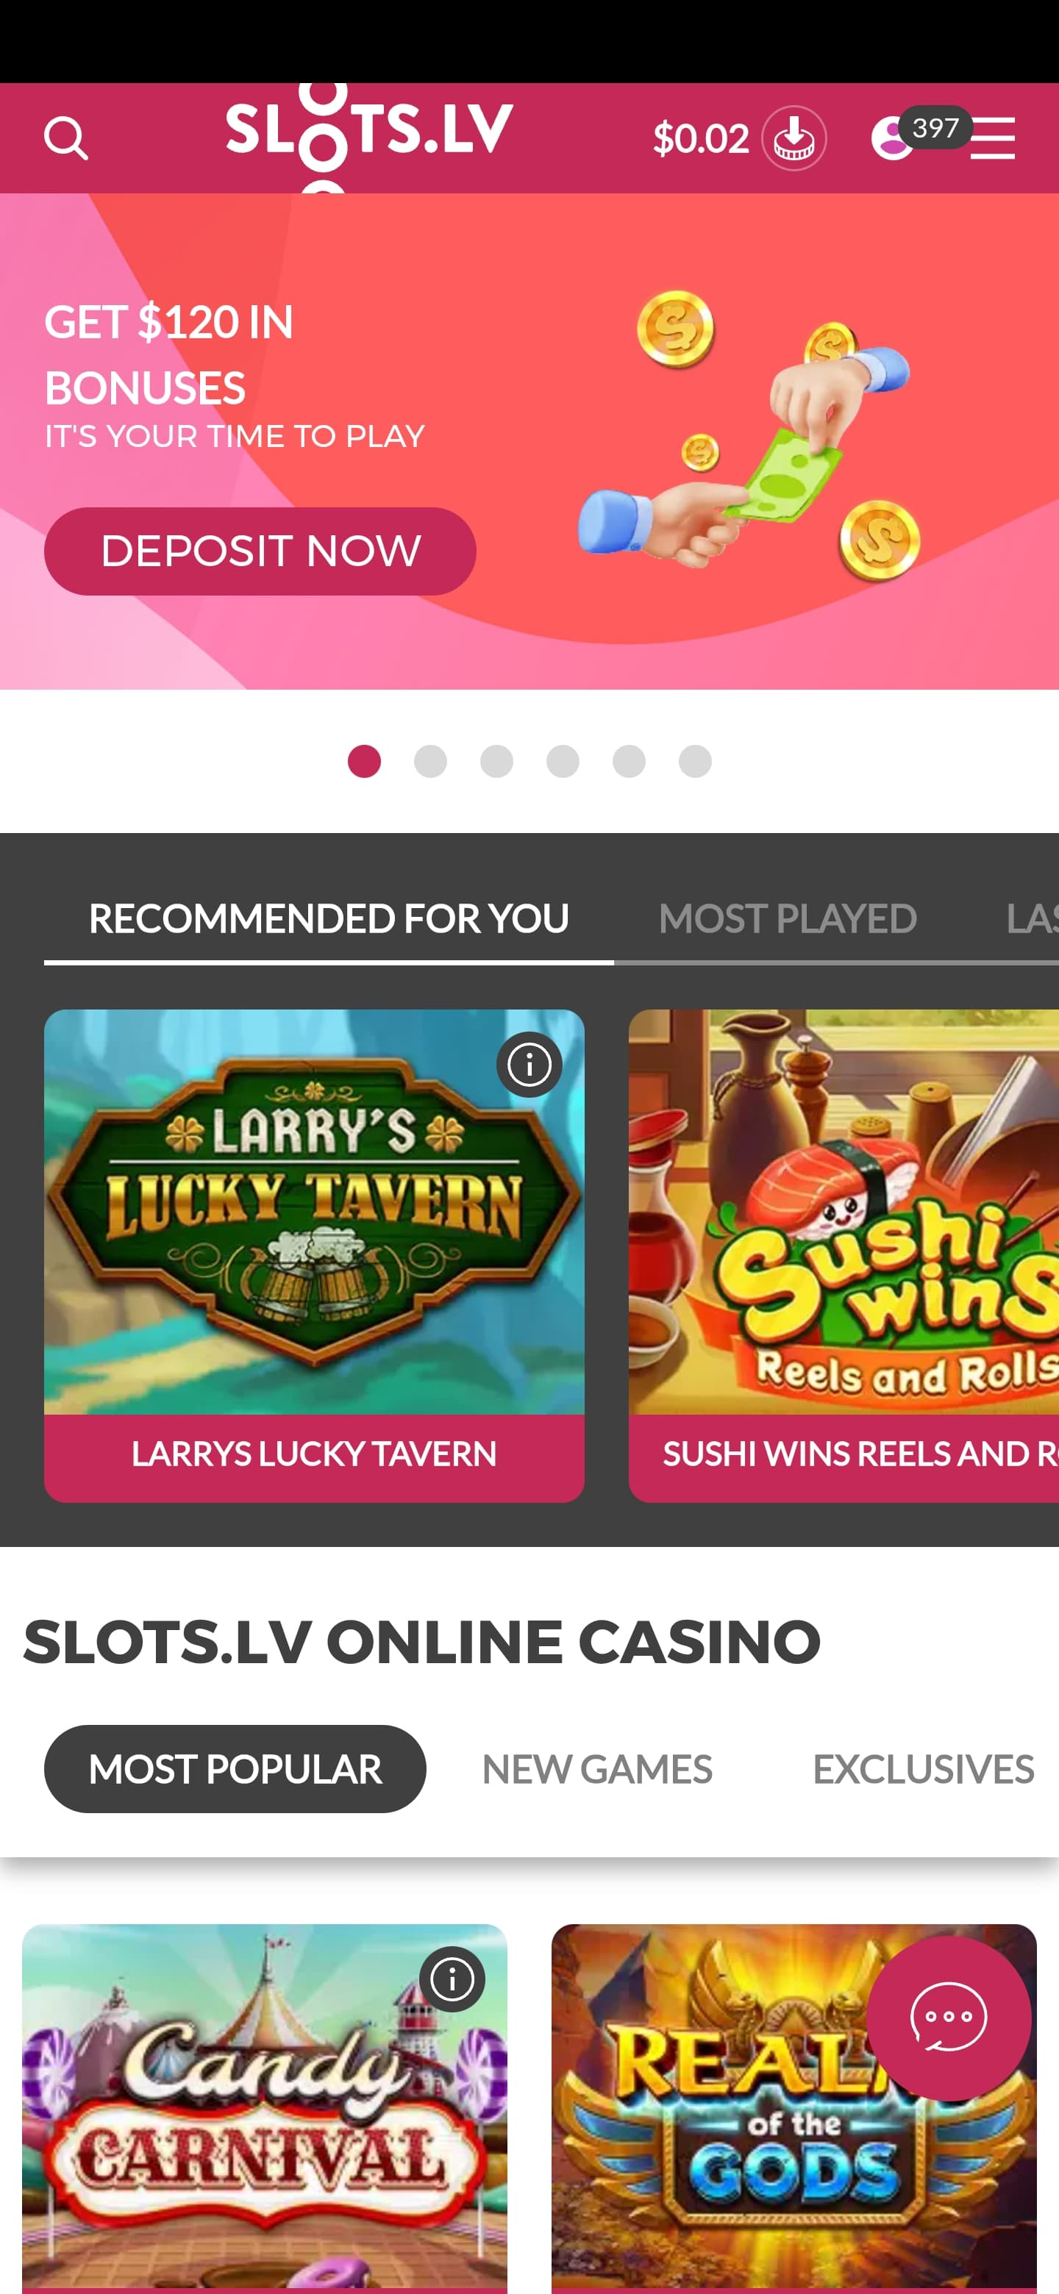The height and width of the screenshot is (2294, 1059).
Task: Select the fourth carousel dot
Action: coord(563,762)
